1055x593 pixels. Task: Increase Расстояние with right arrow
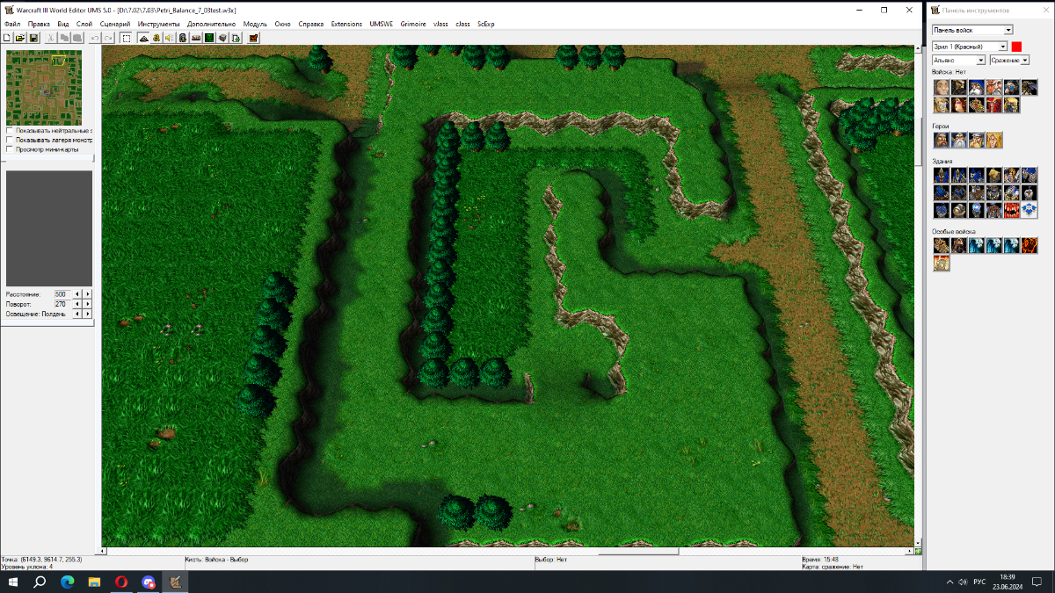87,294
